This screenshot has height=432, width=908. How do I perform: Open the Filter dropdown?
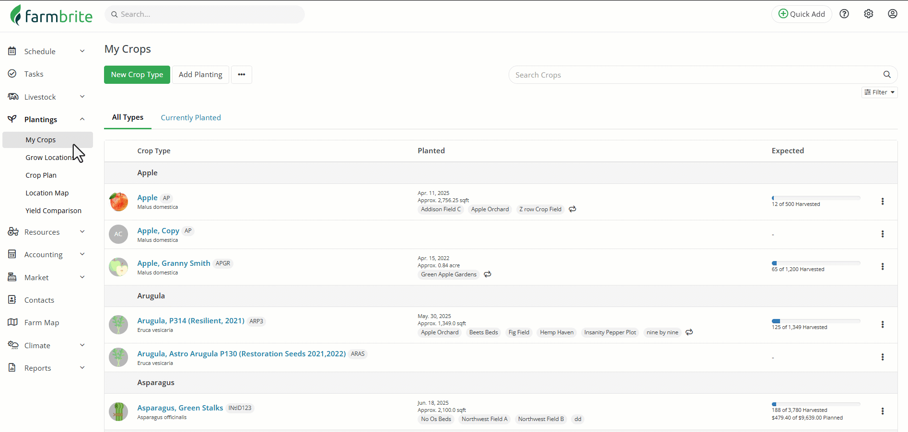(x=880, y=92)
